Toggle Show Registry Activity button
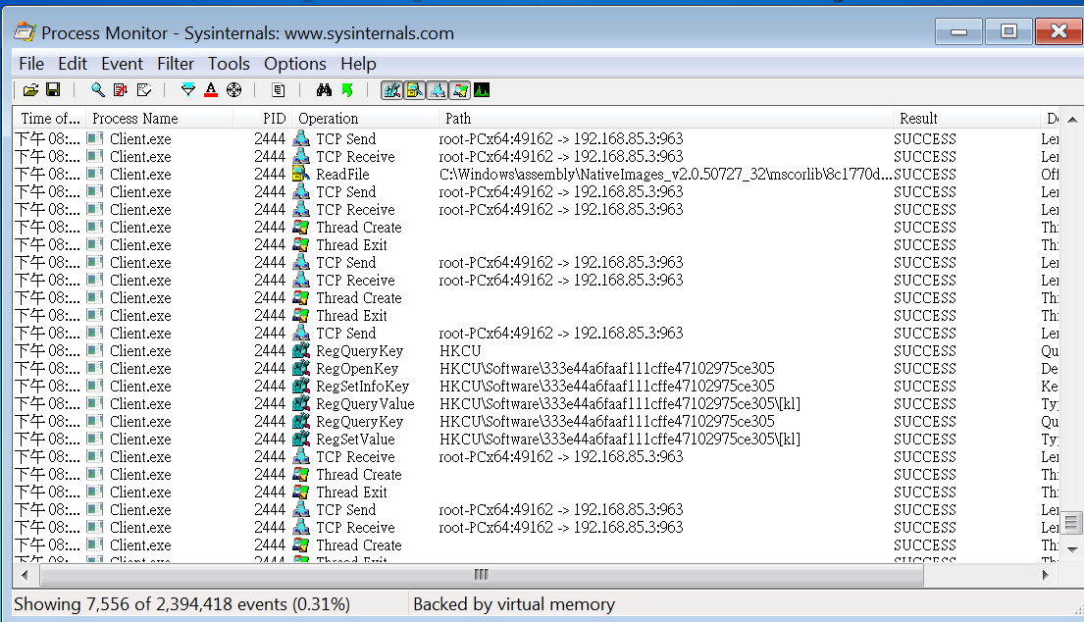Viewport: 1084px width, 622px height. 392,90
